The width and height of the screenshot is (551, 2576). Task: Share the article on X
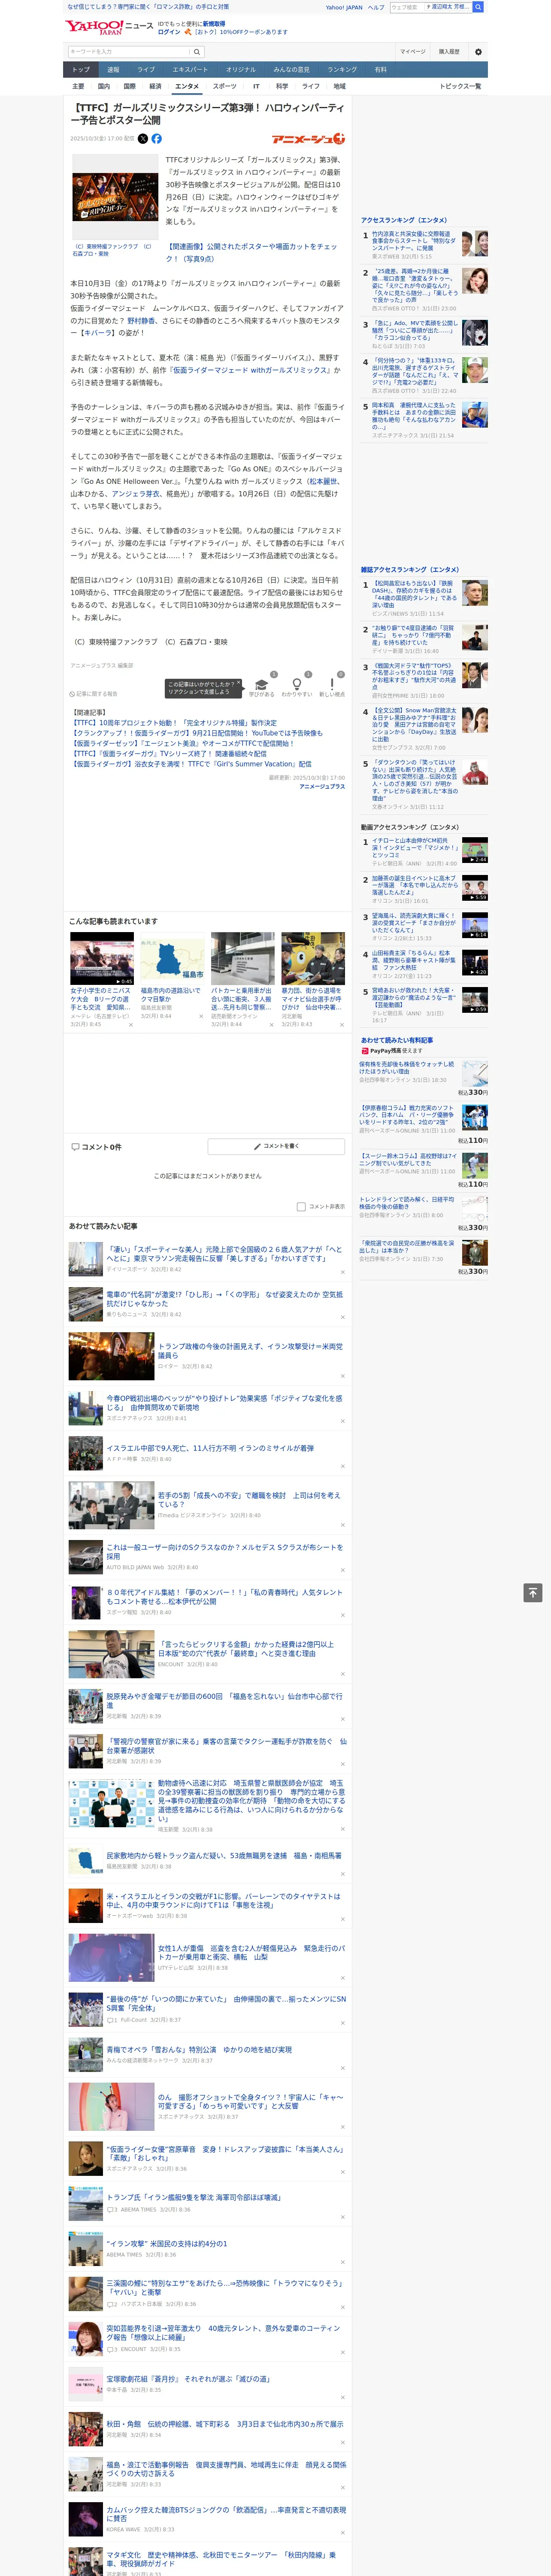(143, 139)
